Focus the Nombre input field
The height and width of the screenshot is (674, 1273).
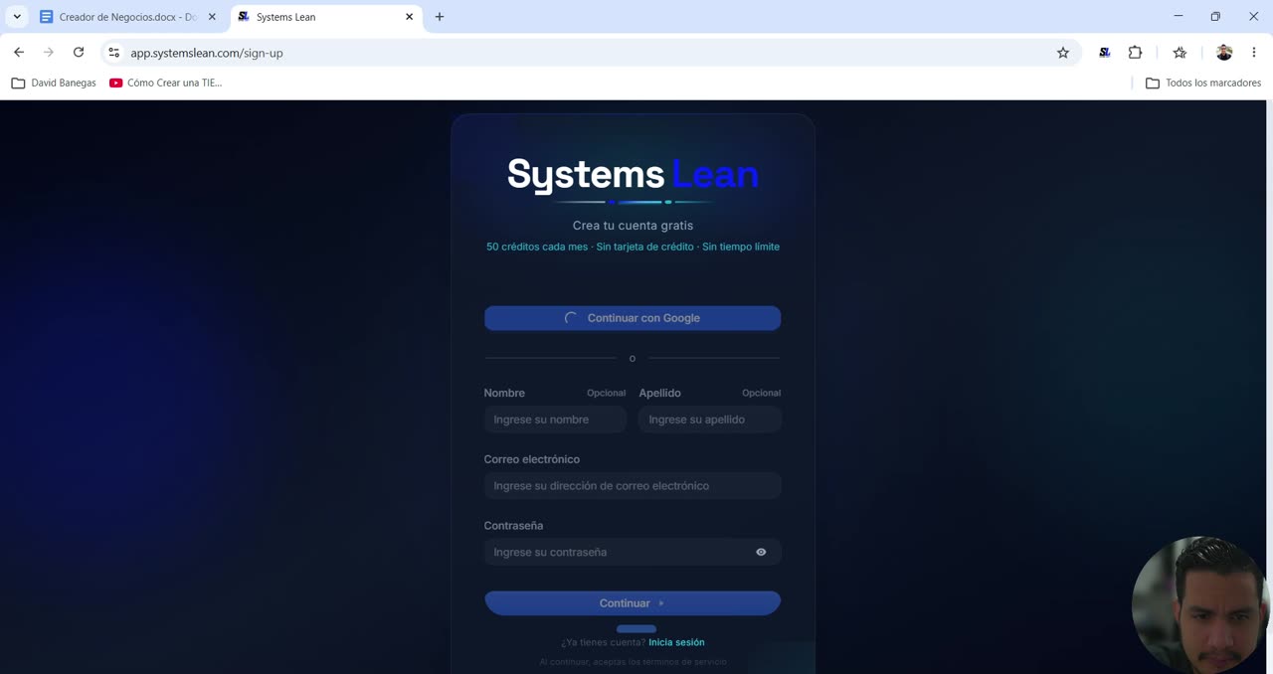(x=555, y=420)
